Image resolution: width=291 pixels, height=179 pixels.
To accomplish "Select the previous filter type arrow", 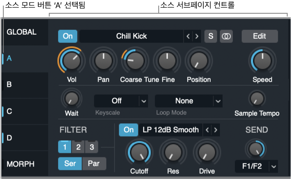I will pos(207,130).
